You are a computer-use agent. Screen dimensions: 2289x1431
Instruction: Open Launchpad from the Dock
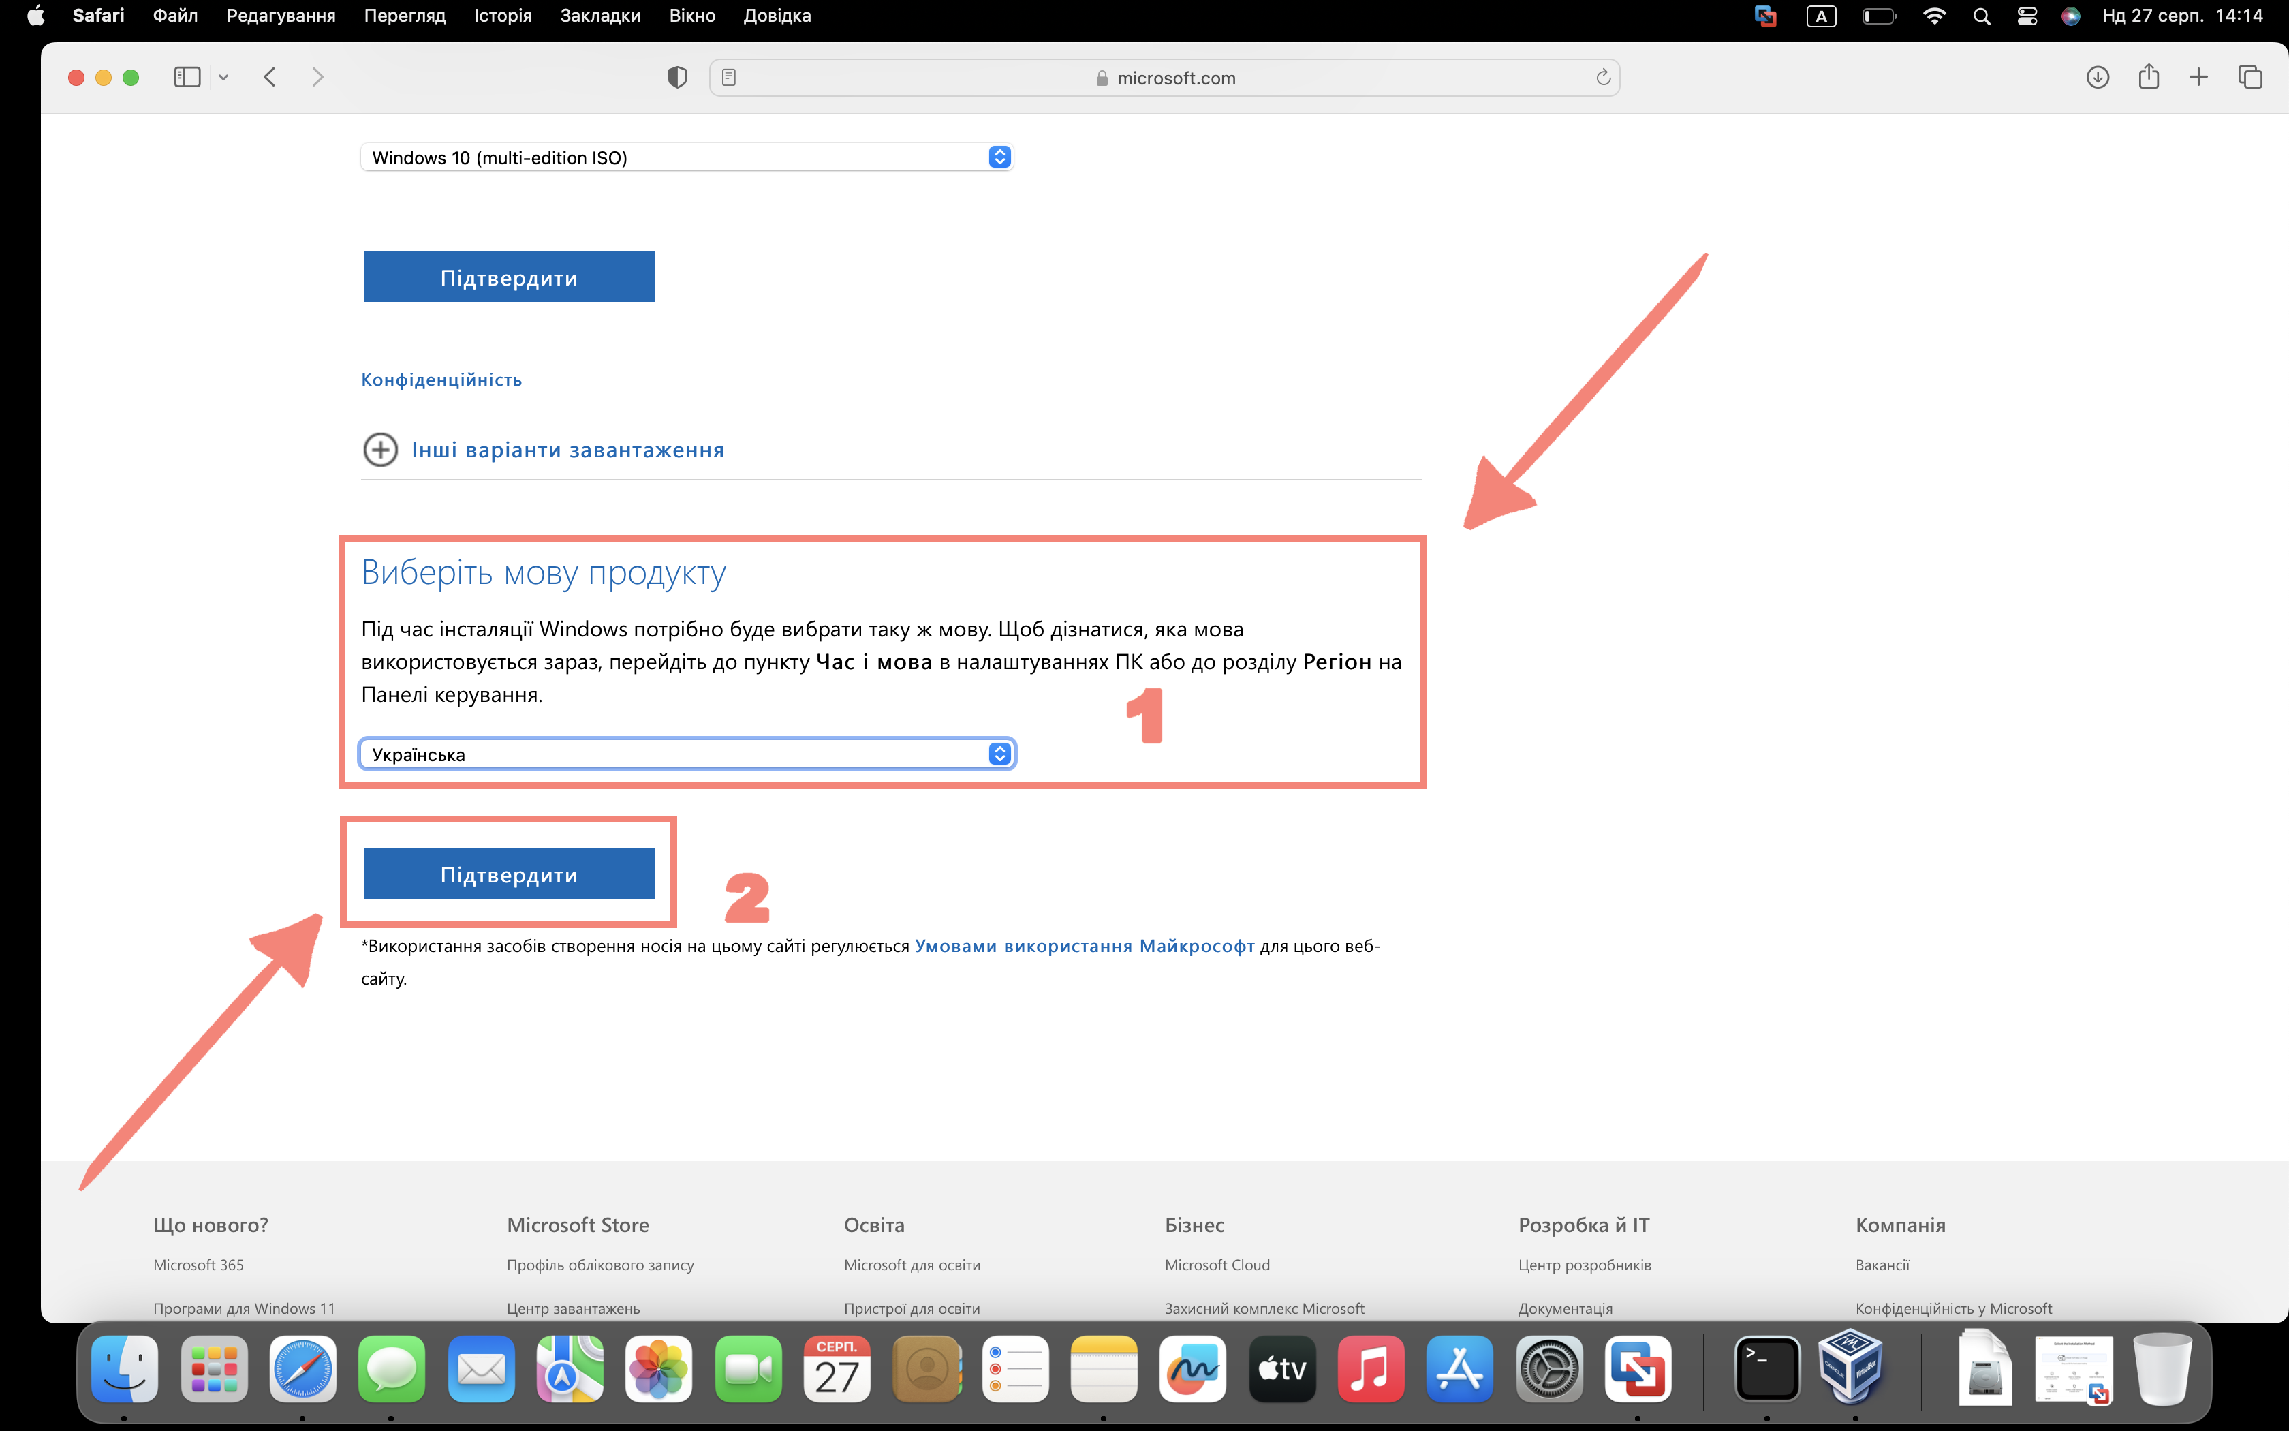point(214,1368)
